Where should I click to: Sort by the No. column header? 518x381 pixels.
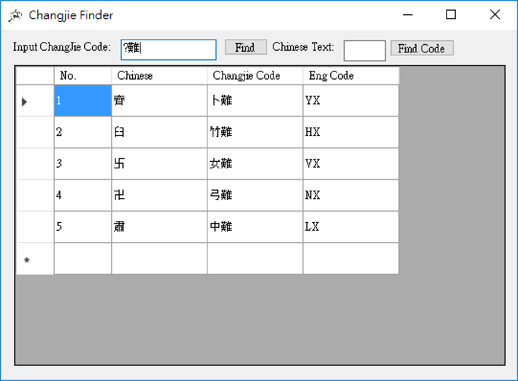coord(83,76)
